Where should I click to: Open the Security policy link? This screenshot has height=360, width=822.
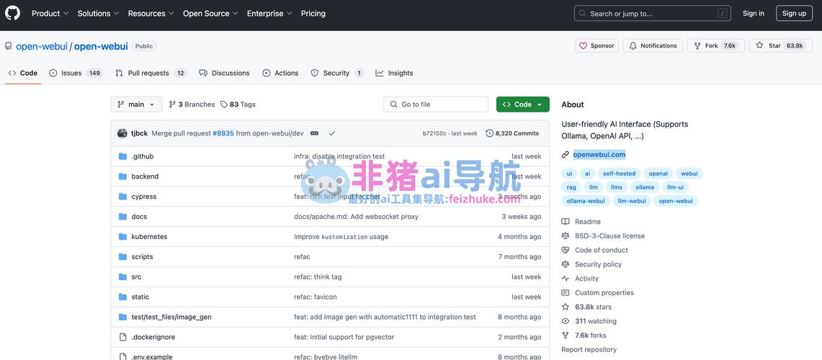[x=598, y=265]
